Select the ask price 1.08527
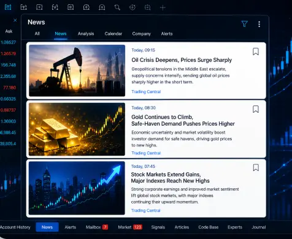Screen dimensions: 292x239 [8, 42]
